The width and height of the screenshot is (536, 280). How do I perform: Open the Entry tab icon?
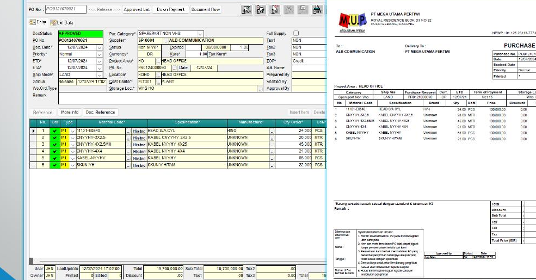pos(33,22)
